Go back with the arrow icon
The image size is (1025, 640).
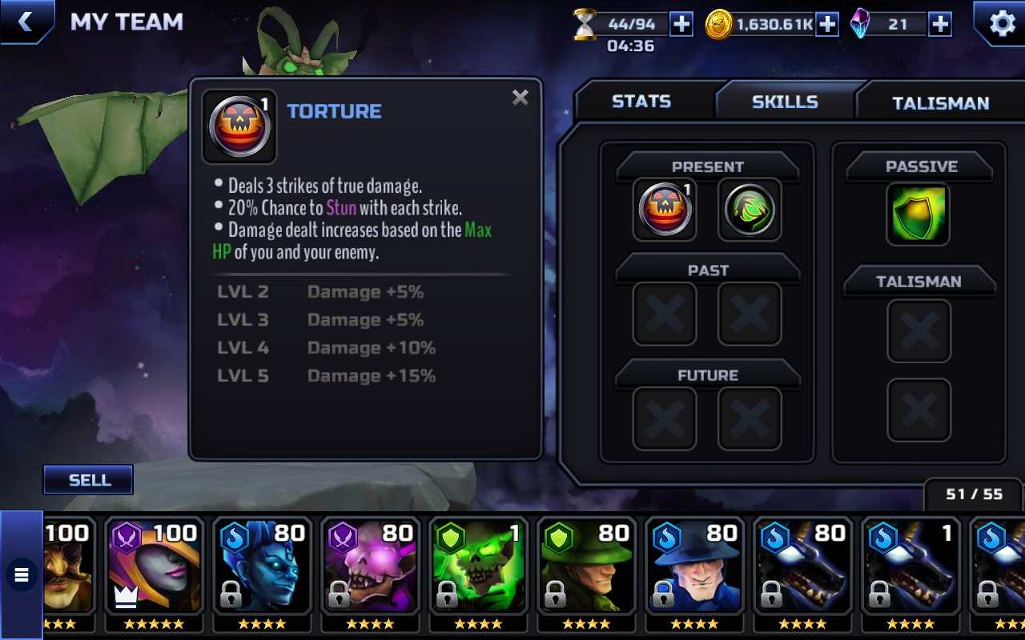pos(26,22)
